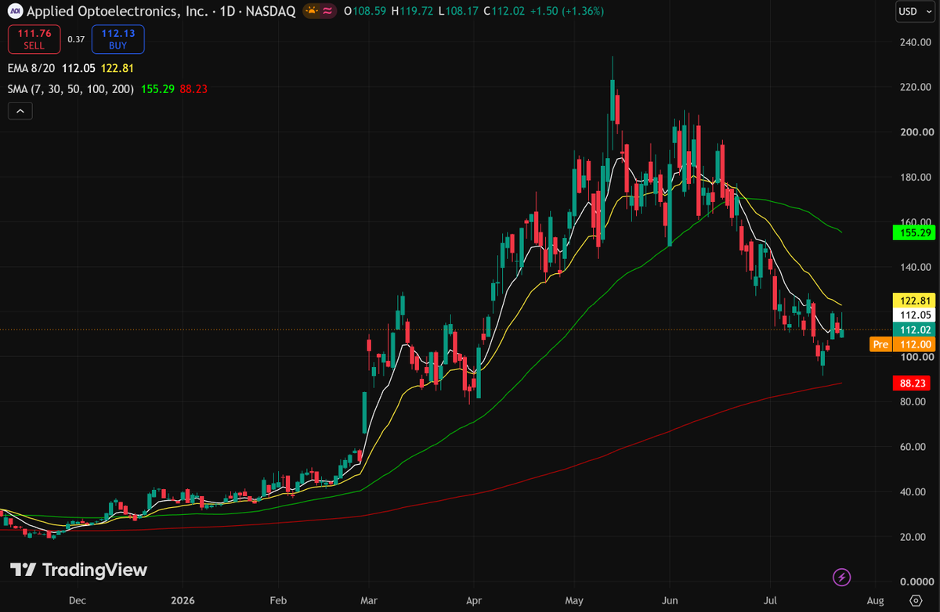Click the yellow 122.81 price axis label
The height and width of the screenshot is (612, 940).
[x=913, y=301]
